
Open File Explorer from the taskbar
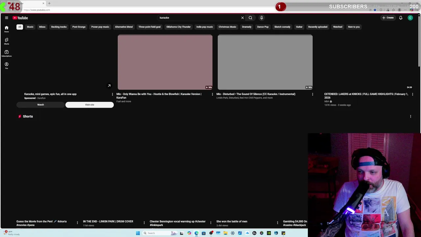(225, 233)
